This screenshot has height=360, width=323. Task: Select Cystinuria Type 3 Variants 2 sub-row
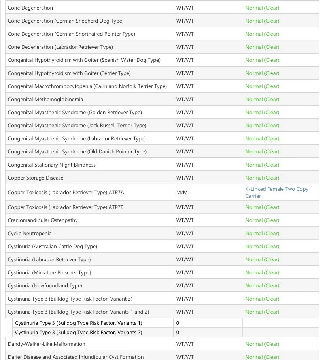pyautogui.click(x=166, y=333)
